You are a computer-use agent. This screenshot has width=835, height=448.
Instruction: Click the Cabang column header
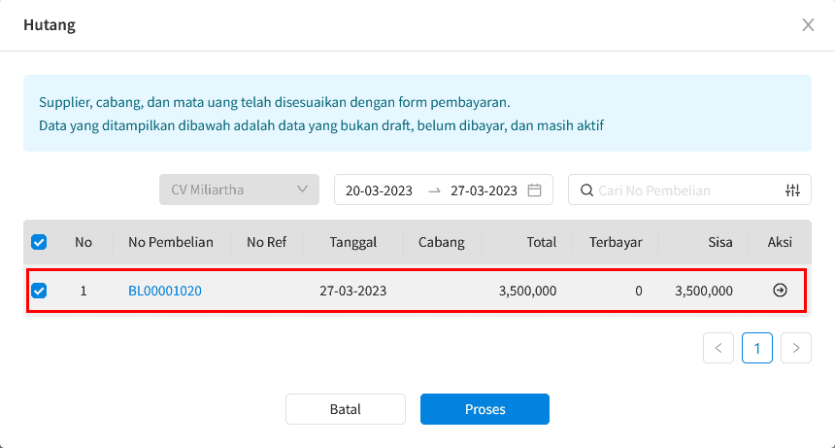click(442, 242)
